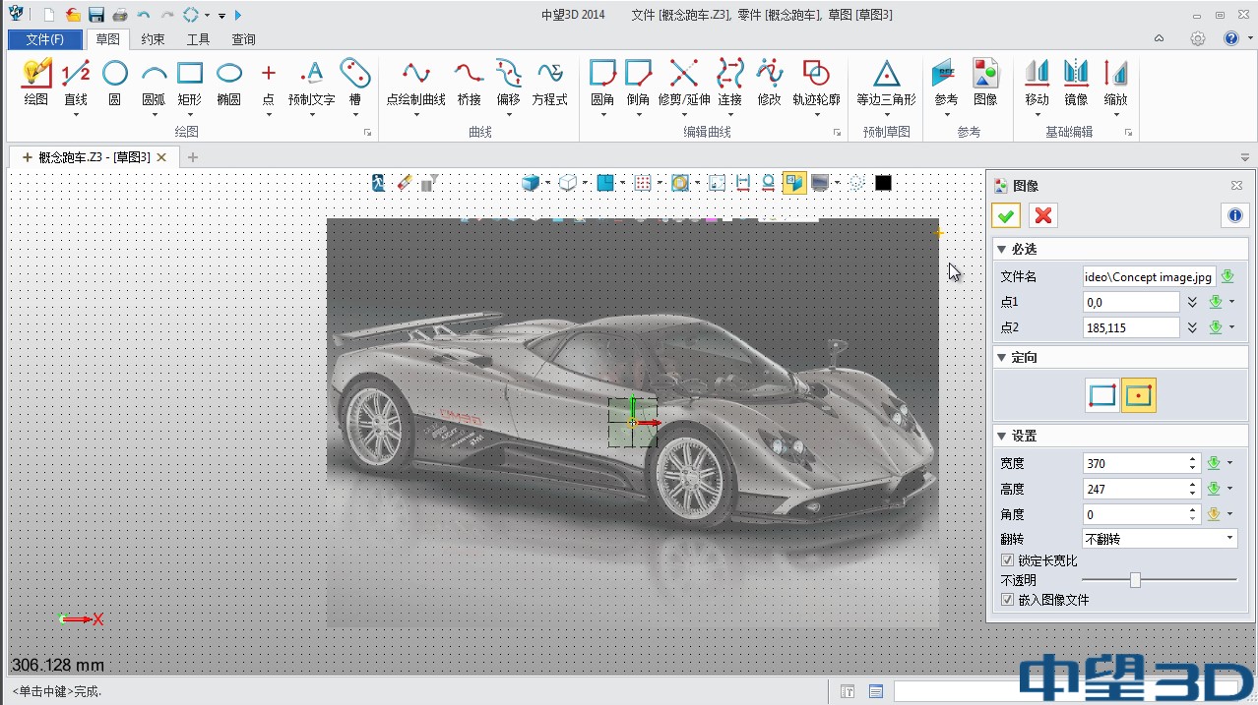
Task: Select the 等边三角形 triangle preset
Action: [x=886, y=74]
